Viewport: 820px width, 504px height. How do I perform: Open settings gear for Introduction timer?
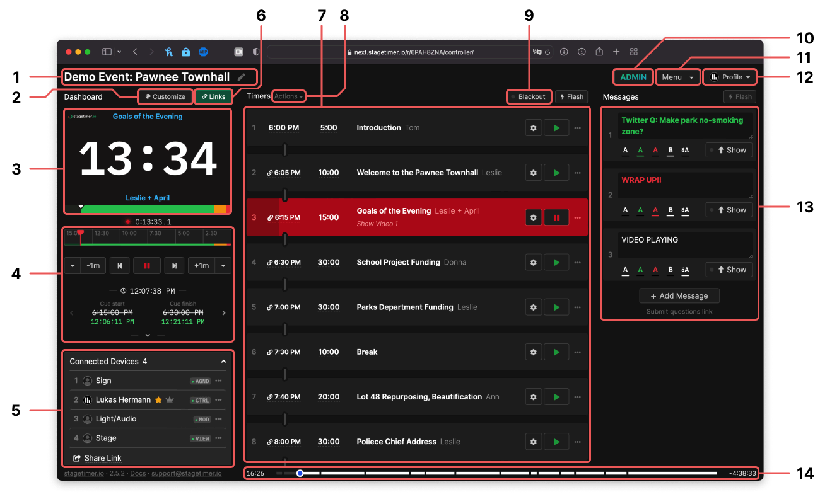click(534, 128)
